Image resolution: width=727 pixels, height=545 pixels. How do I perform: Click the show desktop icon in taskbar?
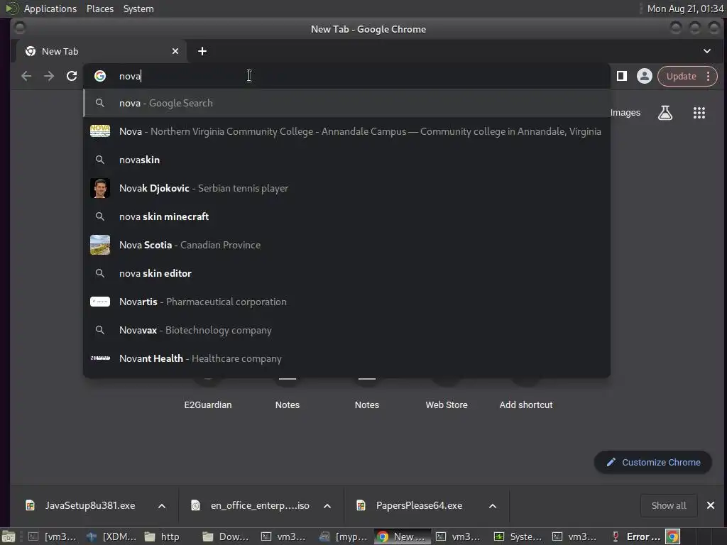point(9,536)
